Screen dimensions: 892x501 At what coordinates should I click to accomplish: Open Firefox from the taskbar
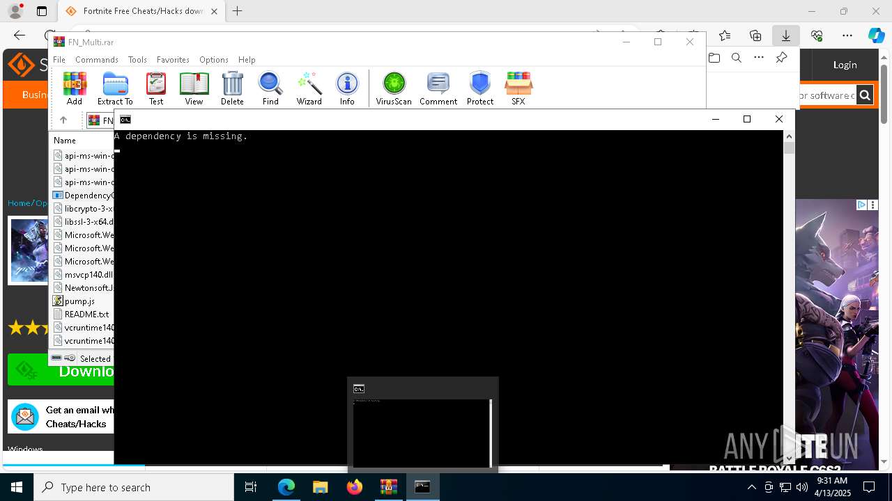[355, 487]
